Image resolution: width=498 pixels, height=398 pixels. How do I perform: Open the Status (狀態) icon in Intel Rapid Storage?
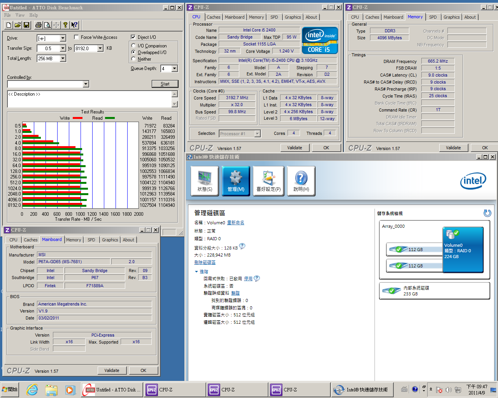point(205,181)
